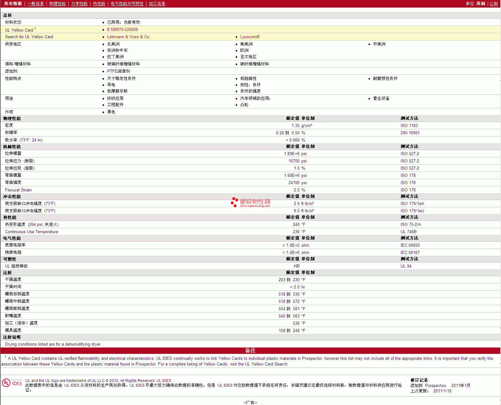Click 干燥时间 value < 2.0
This screenshot has height=405, width=501.
point(294,287)
